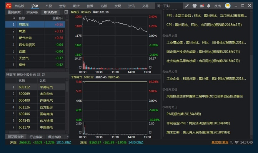Open the 资讯 menu
258x153 pixels.
(x=131, y=6)
